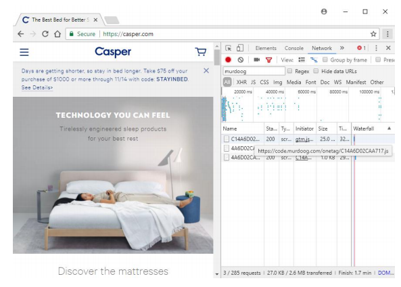Sort by Status column header

coord(271,129)
